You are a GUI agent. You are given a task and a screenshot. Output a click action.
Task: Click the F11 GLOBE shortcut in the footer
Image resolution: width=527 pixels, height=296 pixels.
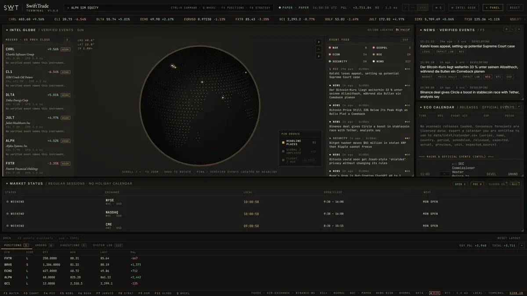pyautogui.click(x=163, y=293)
